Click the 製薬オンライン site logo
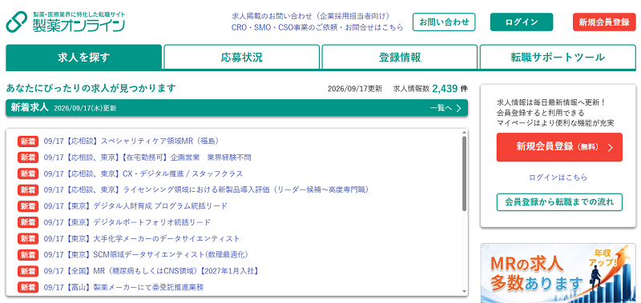This screenshot has width=641, height=303. coord(66,22)
